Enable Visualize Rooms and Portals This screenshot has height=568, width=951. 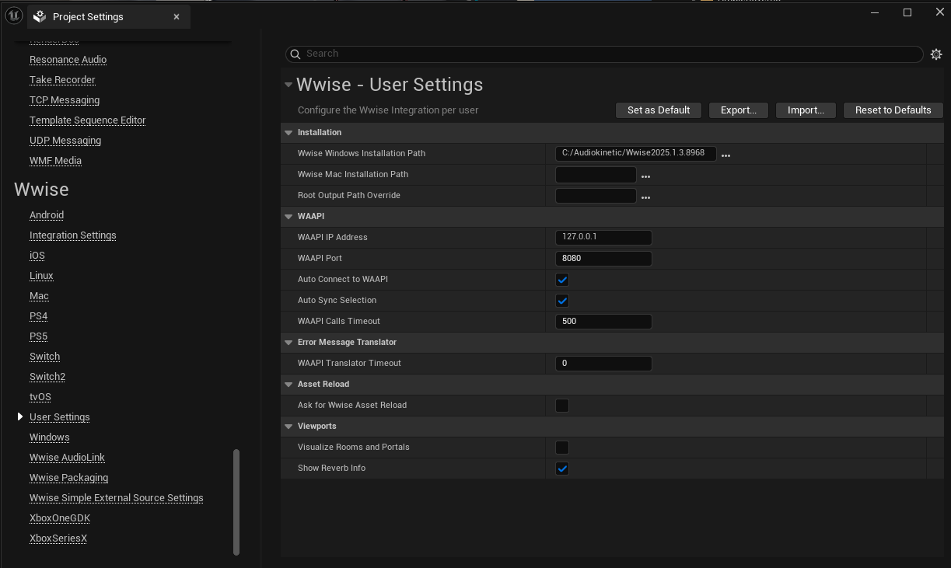[562, 448]
